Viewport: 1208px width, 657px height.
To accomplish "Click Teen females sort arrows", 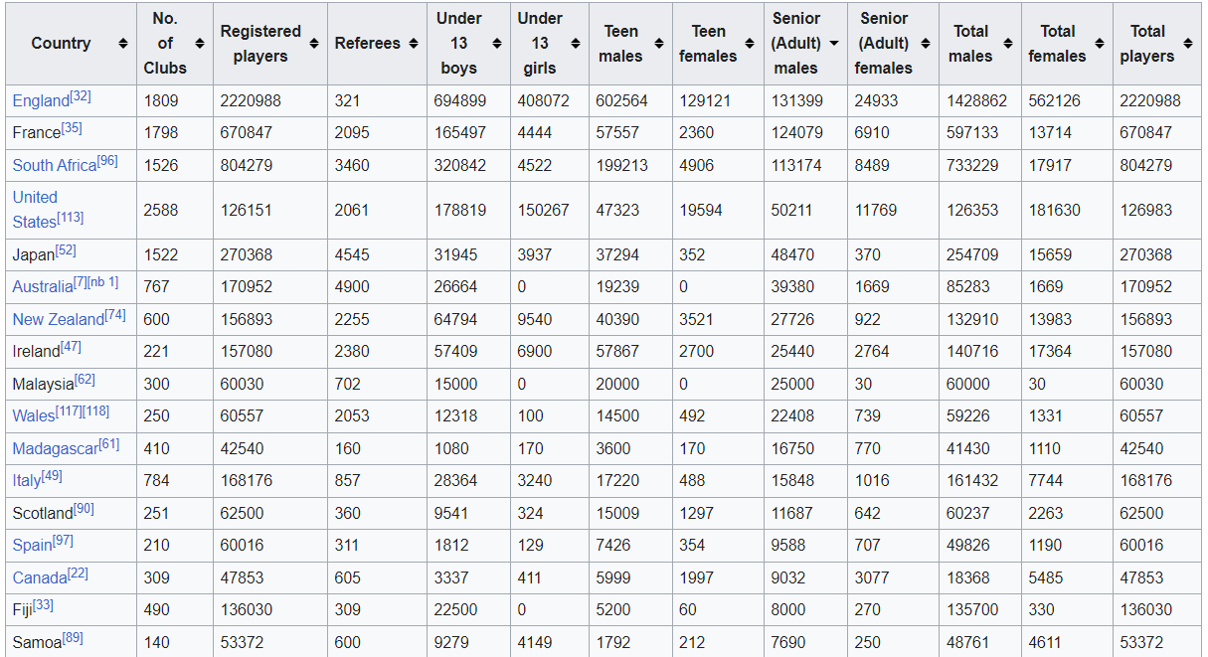I will tap(751, 44).
